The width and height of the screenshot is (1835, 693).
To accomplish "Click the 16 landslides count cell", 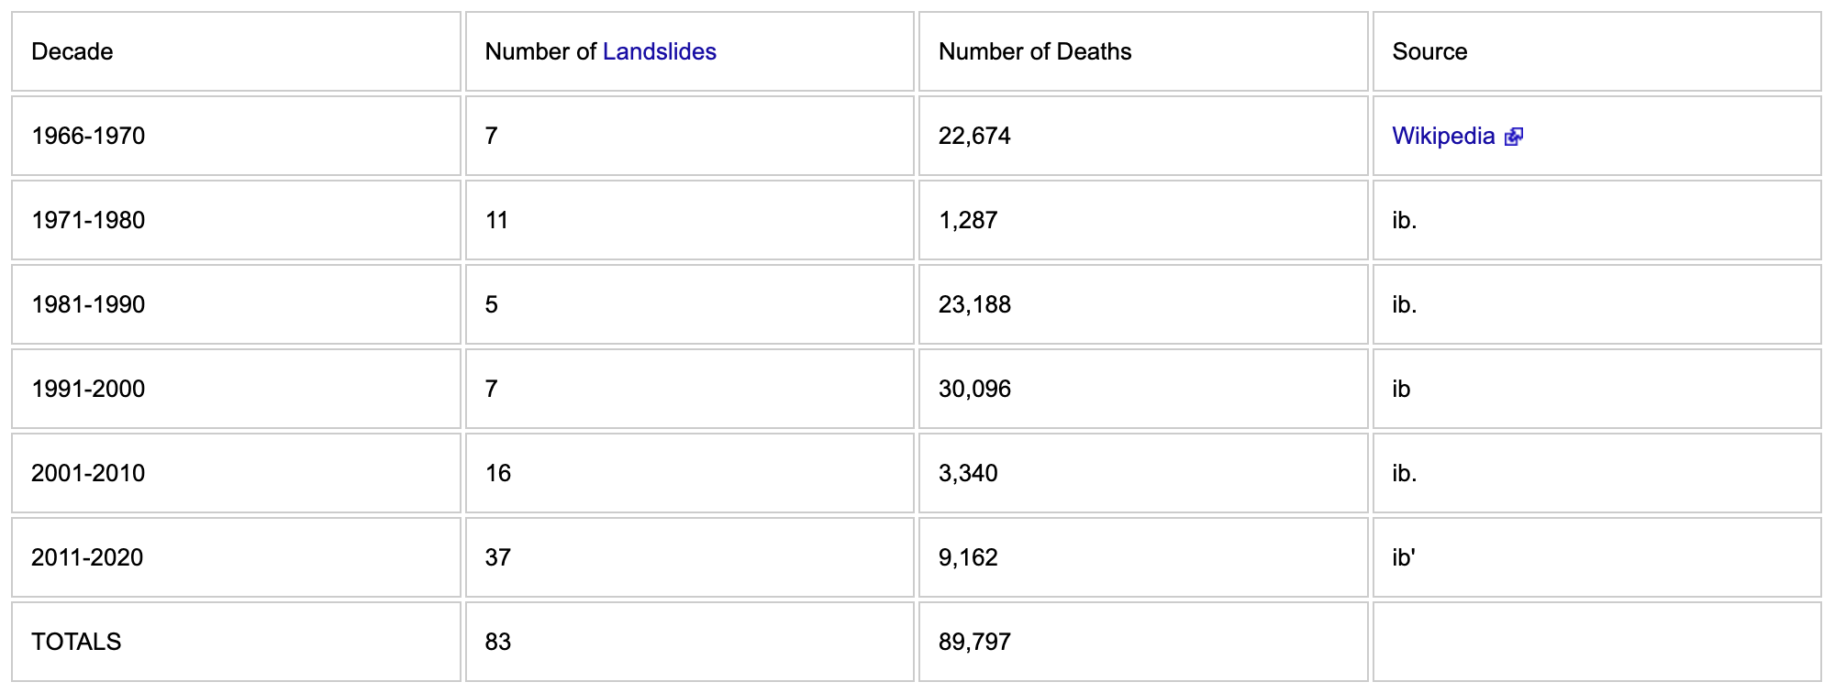I will point(690,473).
